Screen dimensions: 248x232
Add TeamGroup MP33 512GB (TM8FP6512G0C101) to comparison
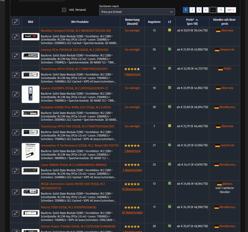16,75
